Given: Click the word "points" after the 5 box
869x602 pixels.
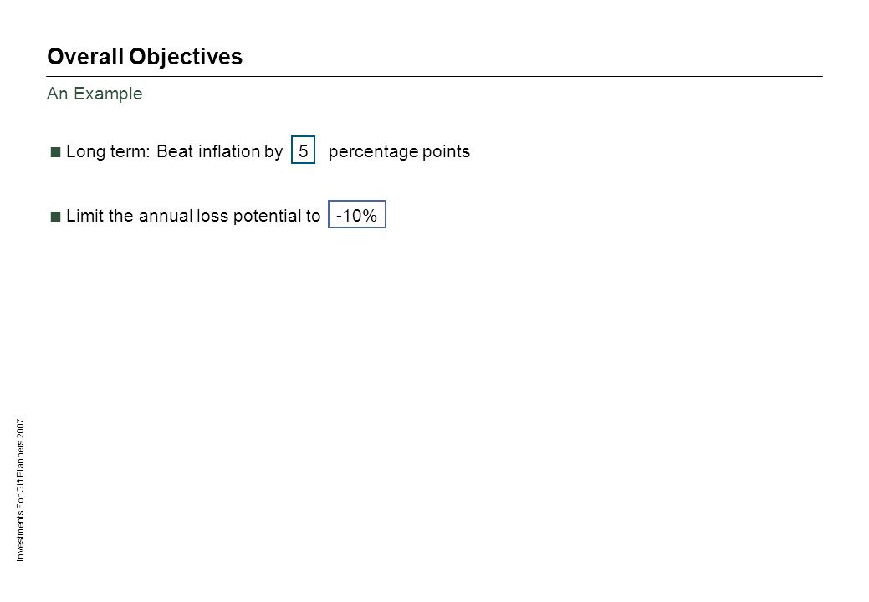Looking at the screenshot, I should tap(446, 152).
